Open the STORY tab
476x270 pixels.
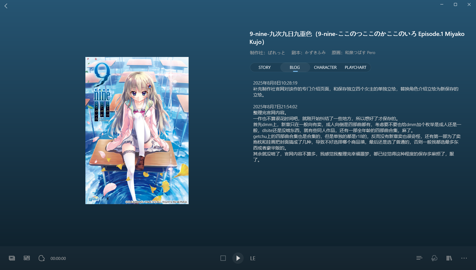[264, 67]
